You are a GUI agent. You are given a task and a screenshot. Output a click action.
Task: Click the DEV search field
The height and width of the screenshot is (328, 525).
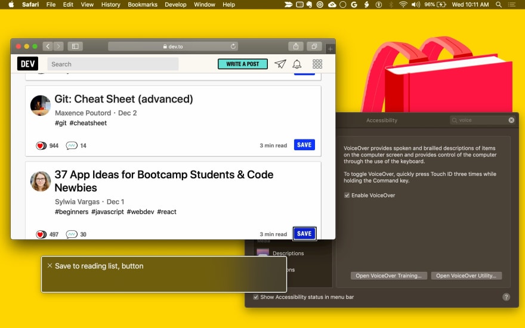113,64
